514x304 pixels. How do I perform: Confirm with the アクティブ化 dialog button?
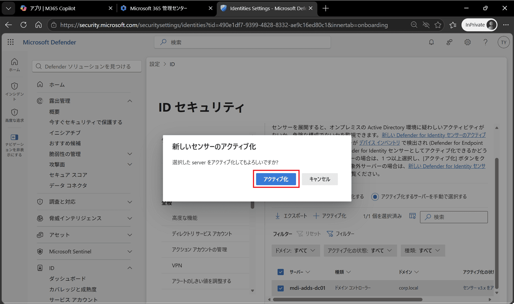coord(276,179)
